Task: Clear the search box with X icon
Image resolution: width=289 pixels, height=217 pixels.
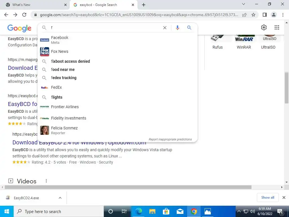Action: [x=165, y=28]
